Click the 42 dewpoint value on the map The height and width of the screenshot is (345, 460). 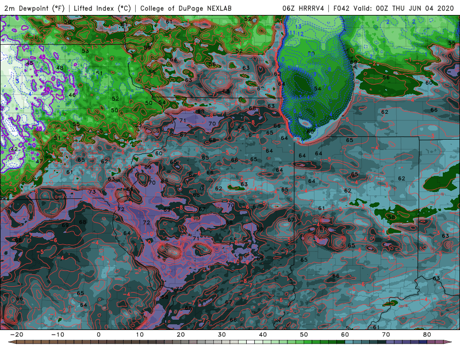14,149
